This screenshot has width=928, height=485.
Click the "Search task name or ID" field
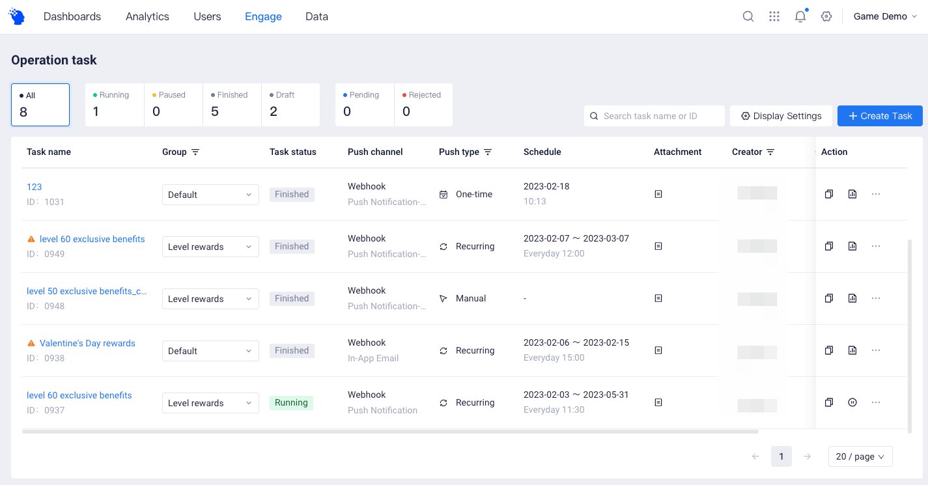[x=654, y=116]
